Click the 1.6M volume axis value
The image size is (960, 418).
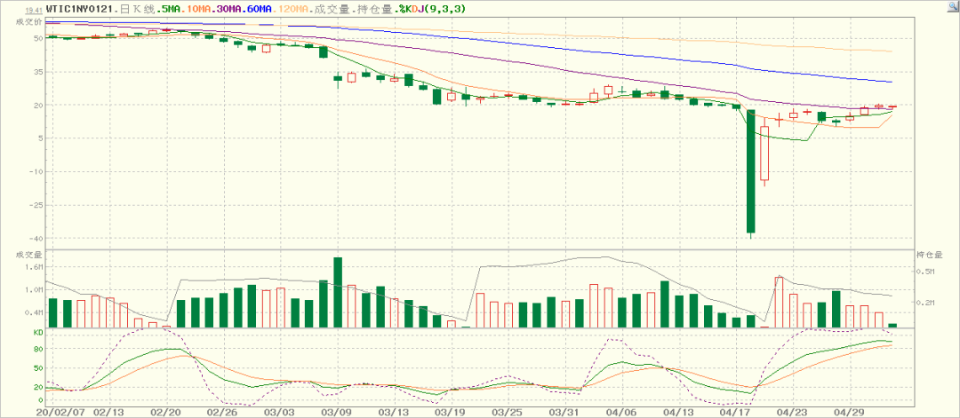(x=35, y=267)
